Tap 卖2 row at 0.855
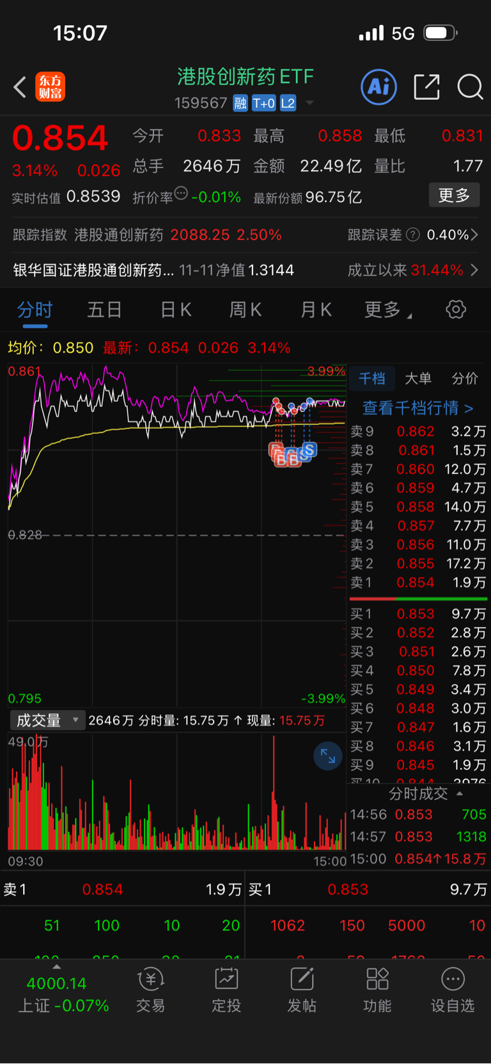Viewport: 491px width, 1064px height. point(418,564)
